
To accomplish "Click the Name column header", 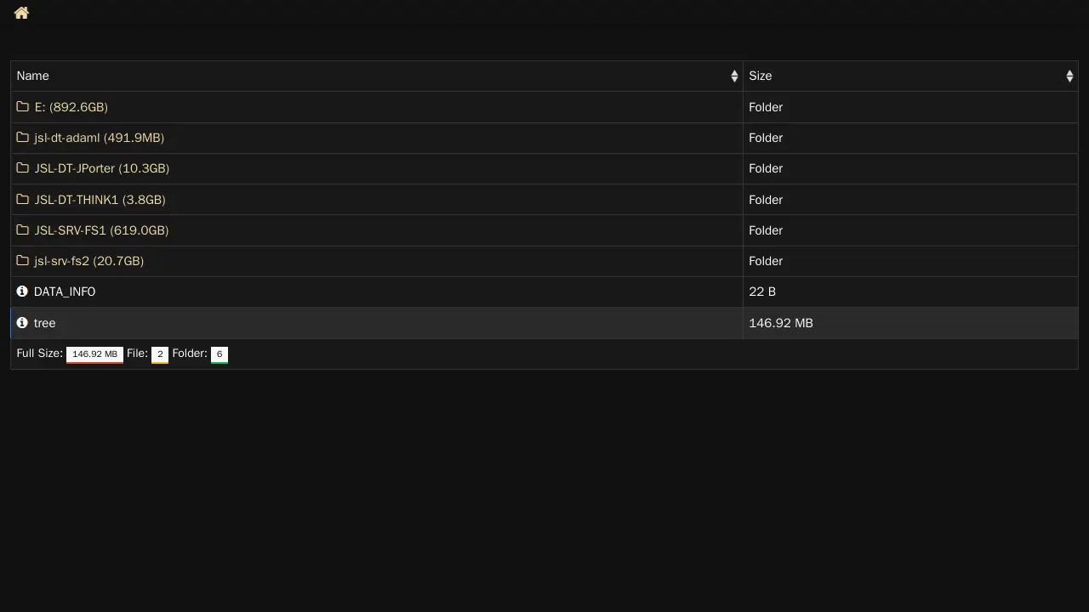I will click(33, 76).
